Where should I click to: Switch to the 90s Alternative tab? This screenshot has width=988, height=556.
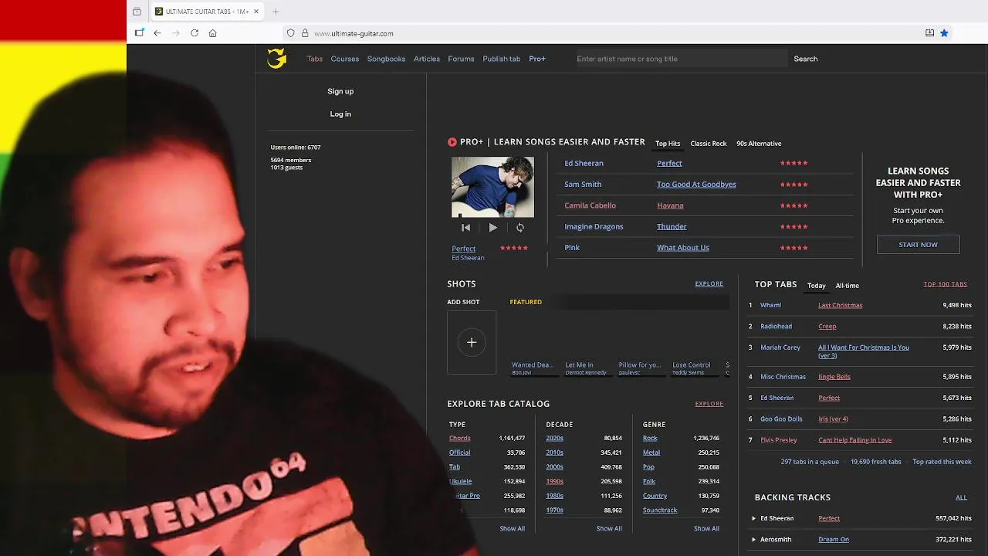tap(759, 144)
